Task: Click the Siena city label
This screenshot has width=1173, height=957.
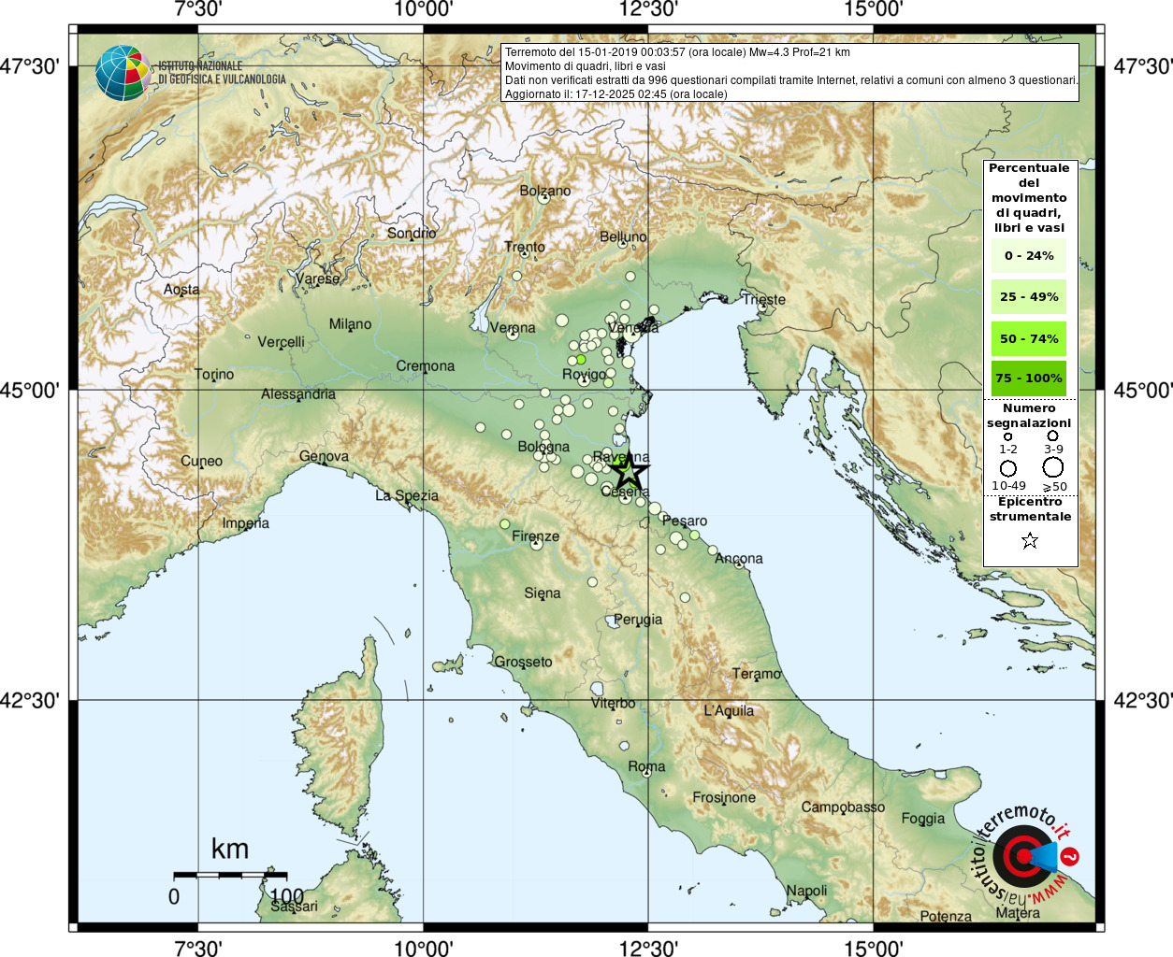Action: 543,593
